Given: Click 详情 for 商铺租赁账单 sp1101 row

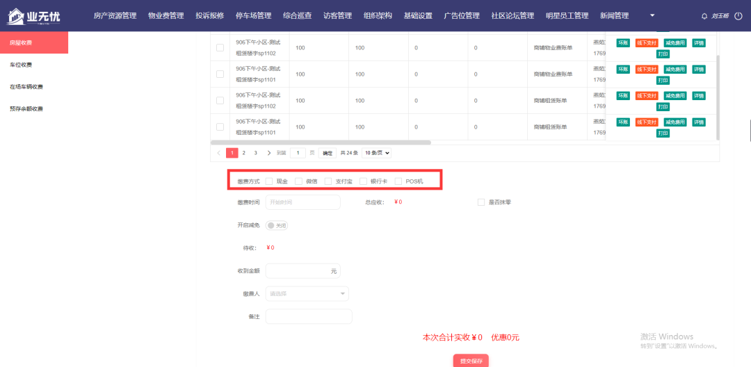Looking at the screenshot, I should point(699,122).
